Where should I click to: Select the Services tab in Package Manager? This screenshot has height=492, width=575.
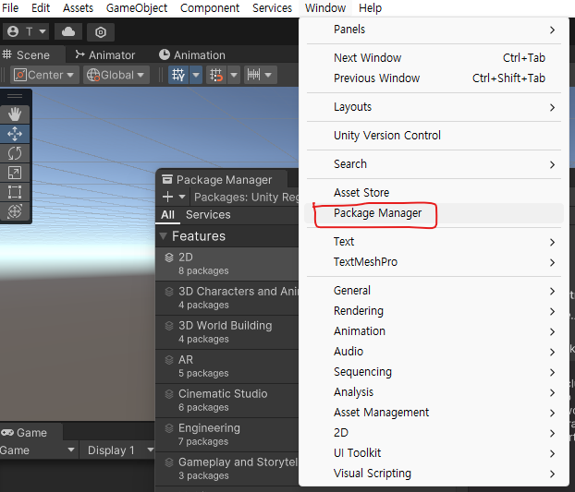click(208, 214)
